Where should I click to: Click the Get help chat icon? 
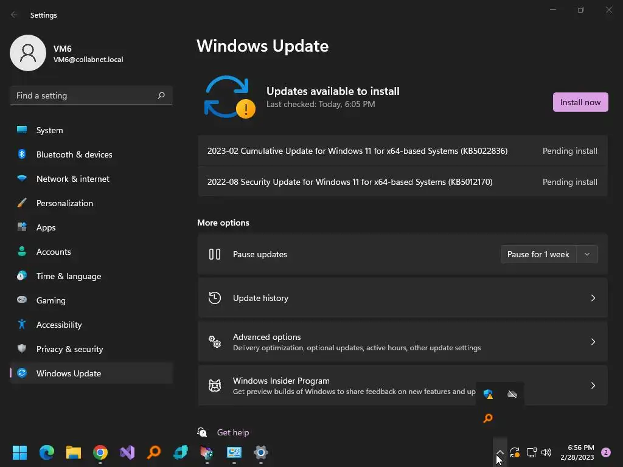[x=202, y=432]
